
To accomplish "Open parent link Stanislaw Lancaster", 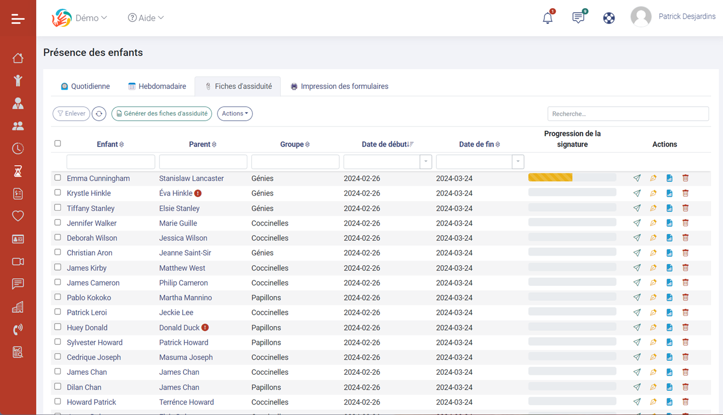I will pos(192,179).
